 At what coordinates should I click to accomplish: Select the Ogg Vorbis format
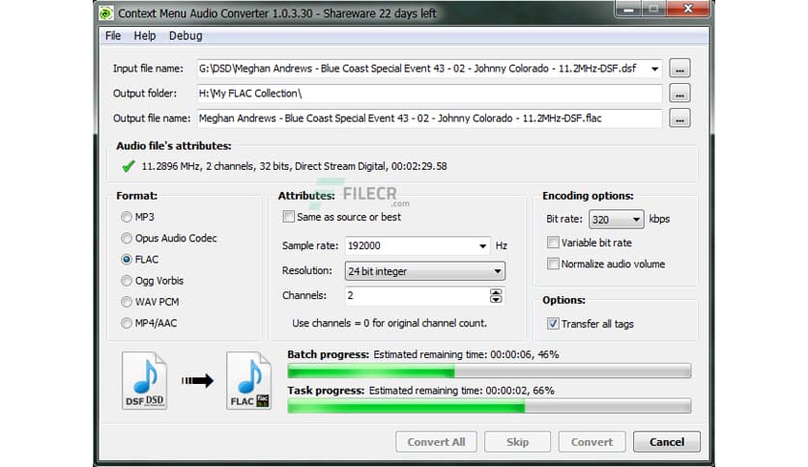tap(127, 281)
